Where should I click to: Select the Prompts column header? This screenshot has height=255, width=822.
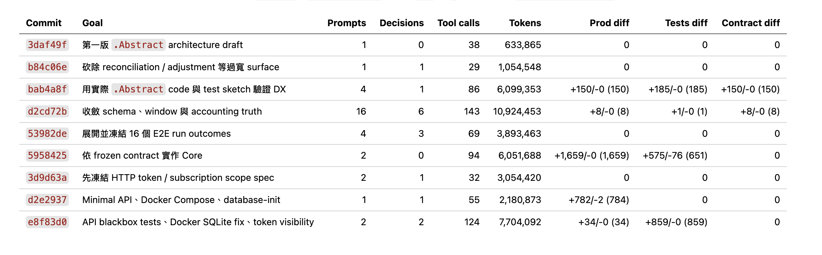point(347,23)
